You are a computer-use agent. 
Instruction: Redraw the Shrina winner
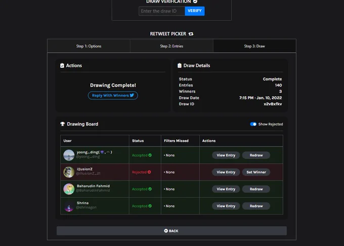(x=256, y=206)
